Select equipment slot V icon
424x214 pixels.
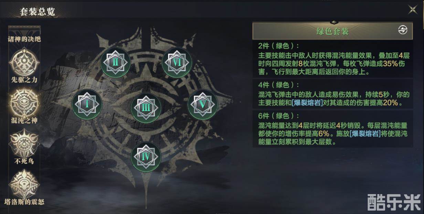point(203,105)
